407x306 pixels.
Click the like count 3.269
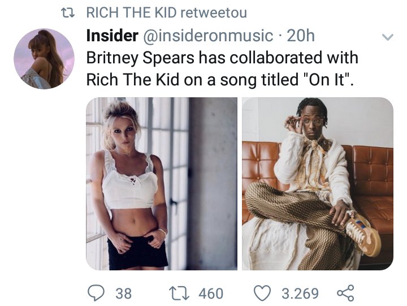coord(300,294)
